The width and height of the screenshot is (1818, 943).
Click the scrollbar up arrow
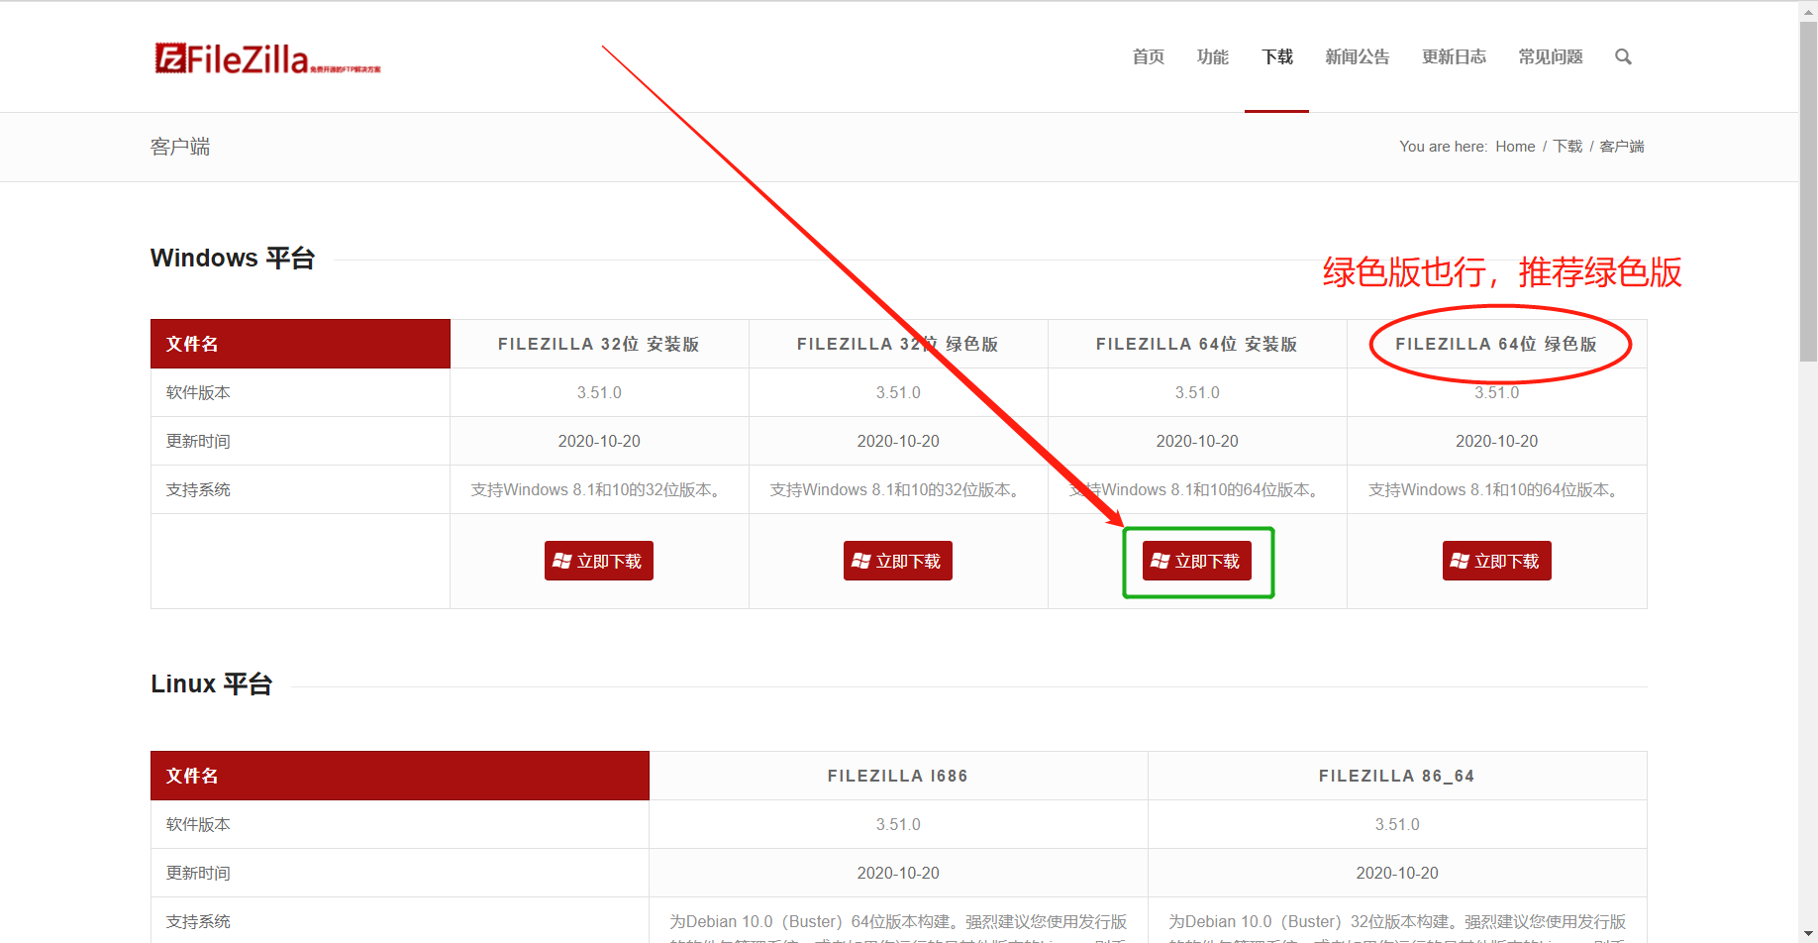pyautogui.click(x=1808, y=10)
